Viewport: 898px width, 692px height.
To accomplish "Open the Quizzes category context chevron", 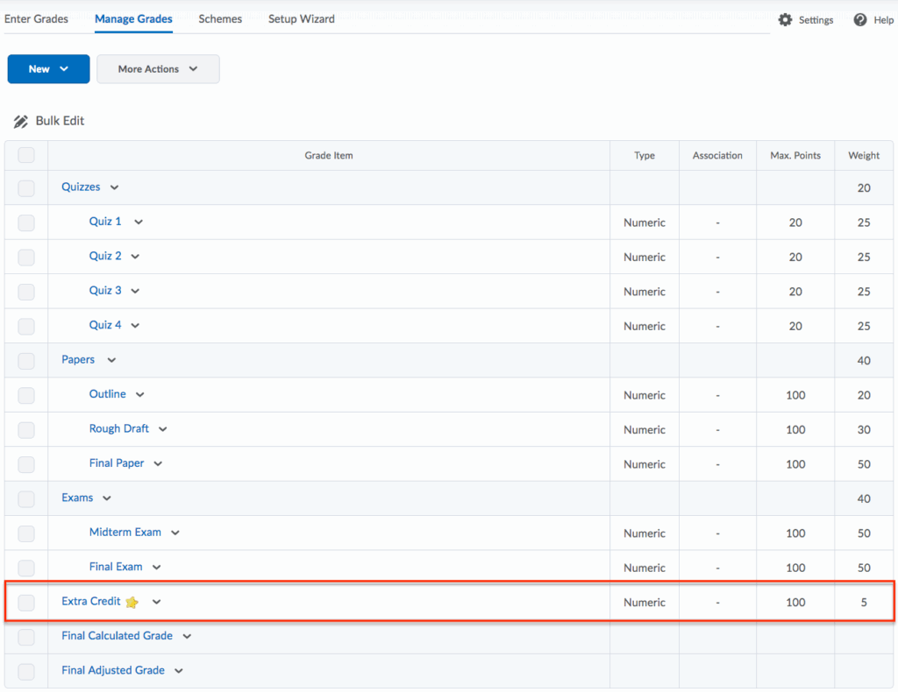I will click(114, 187).
